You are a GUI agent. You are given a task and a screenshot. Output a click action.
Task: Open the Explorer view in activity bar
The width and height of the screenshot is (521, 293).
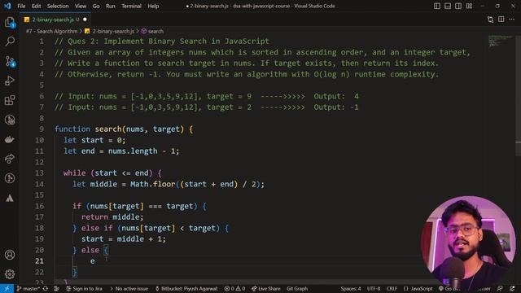[10, 23]
